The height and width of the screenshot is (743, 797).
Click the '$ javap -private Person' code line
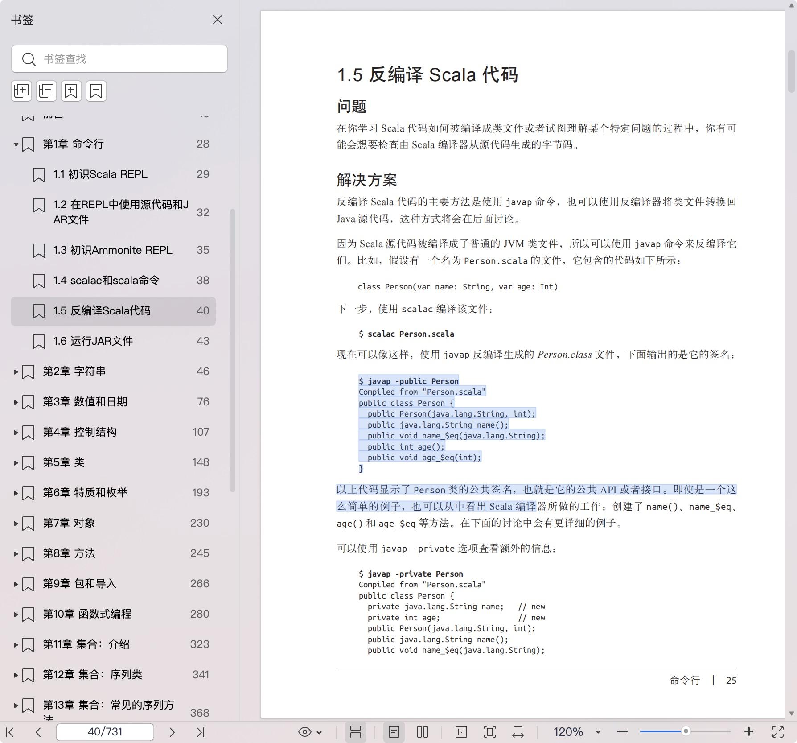(411, 574)
